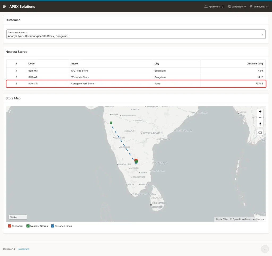Open the hamburger navigation menu
This screenshot has width=272, height=256.
[x=5, y=7]
